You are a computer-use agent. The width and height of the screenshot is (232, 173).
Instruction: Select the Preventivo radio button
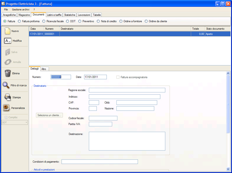click(x=80, y=21)
